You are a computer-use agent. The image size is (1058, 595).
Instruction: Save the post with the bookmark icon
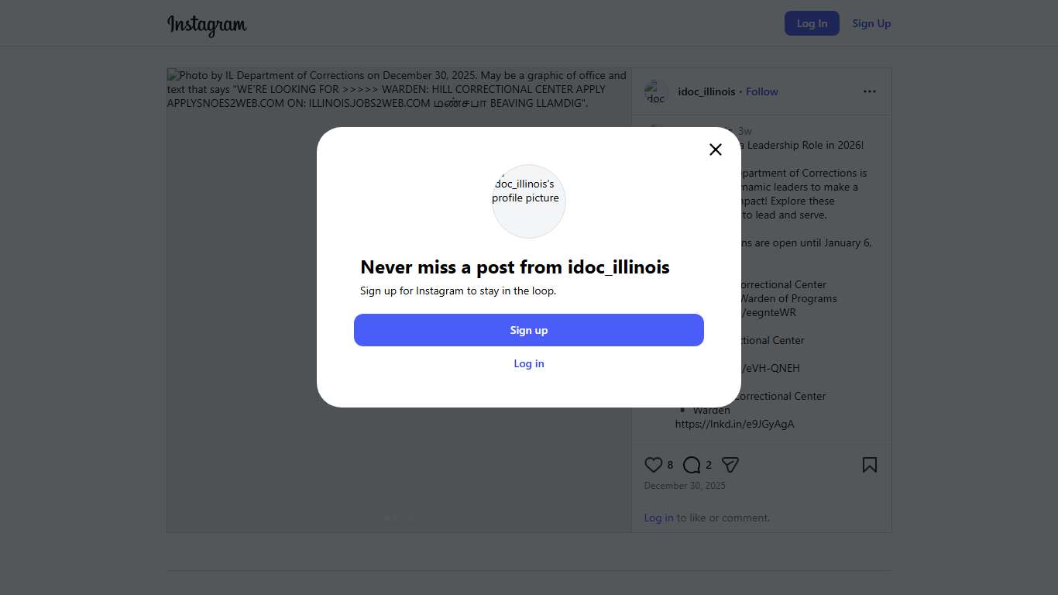[869, 465]
